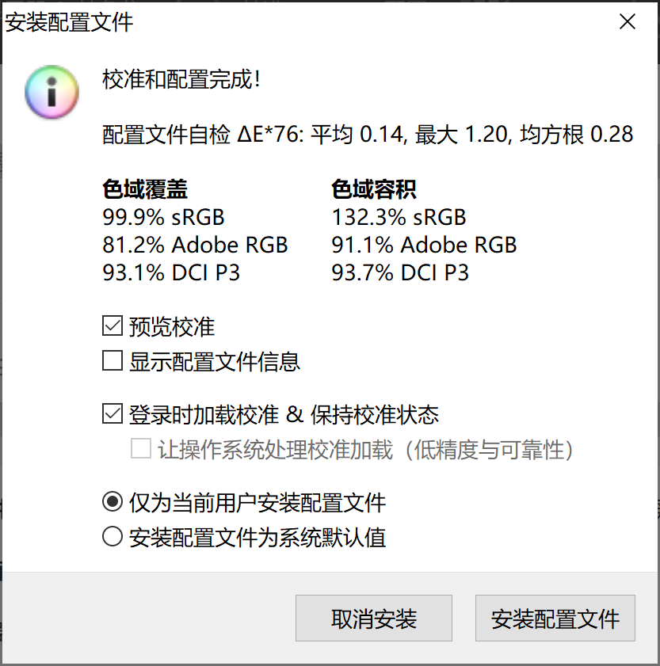Click the 81.2% Adobe RGB coverage value

(195, 245)
